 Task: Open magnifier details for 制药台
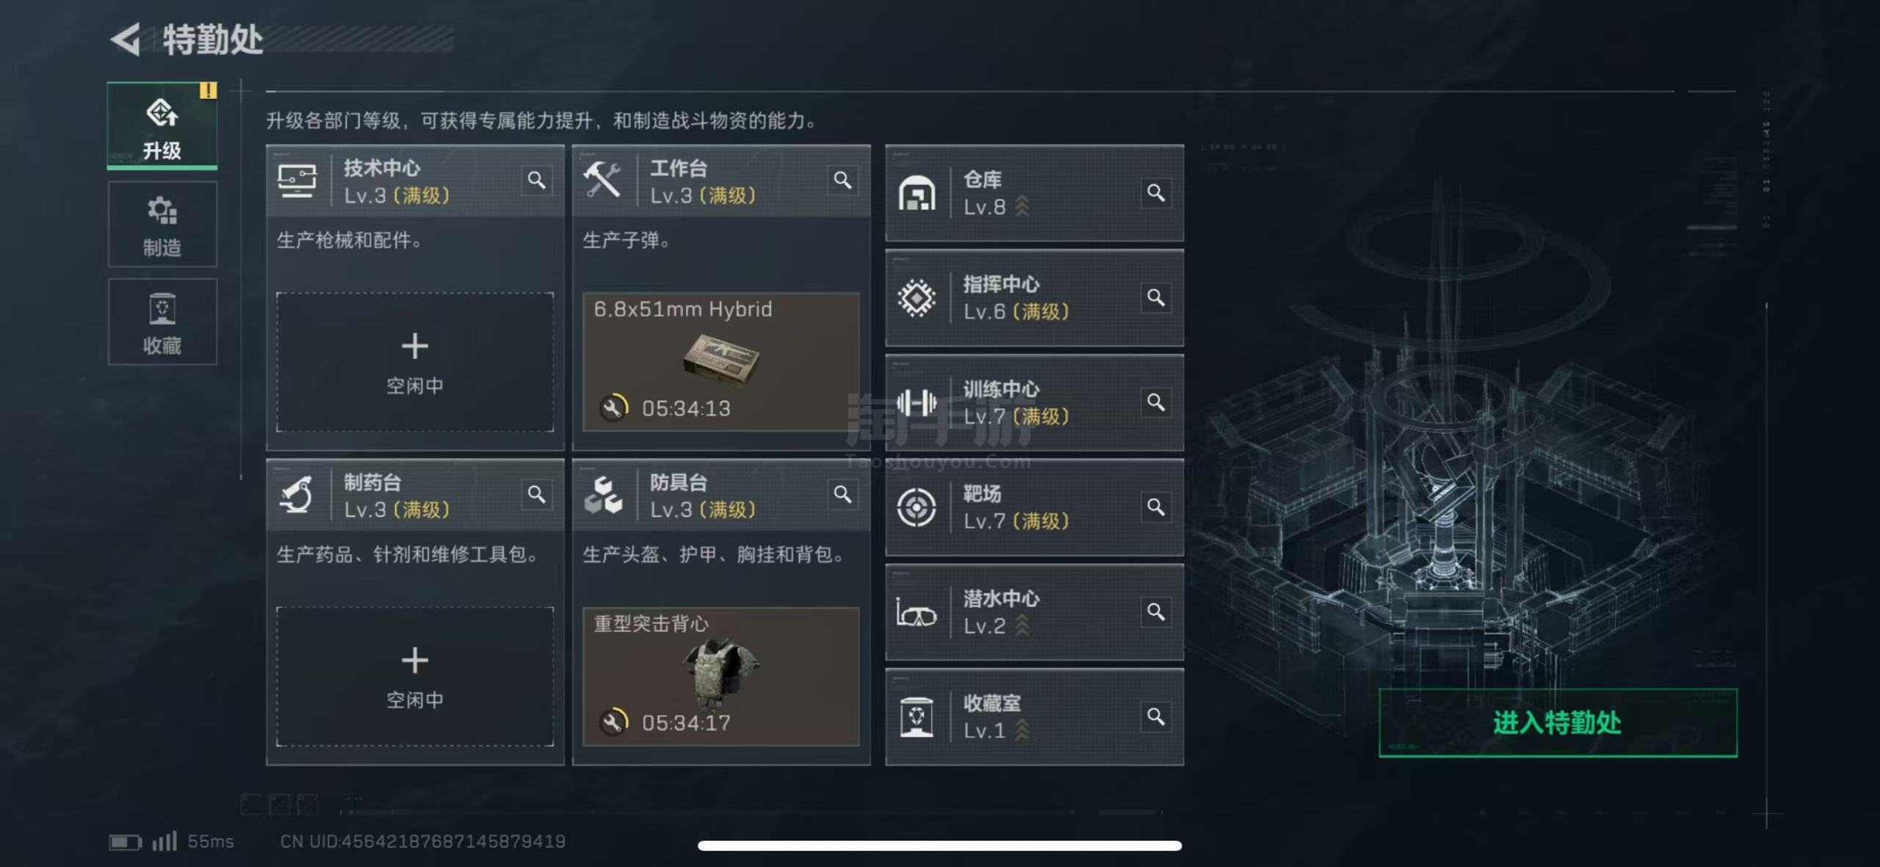(537, 494)
